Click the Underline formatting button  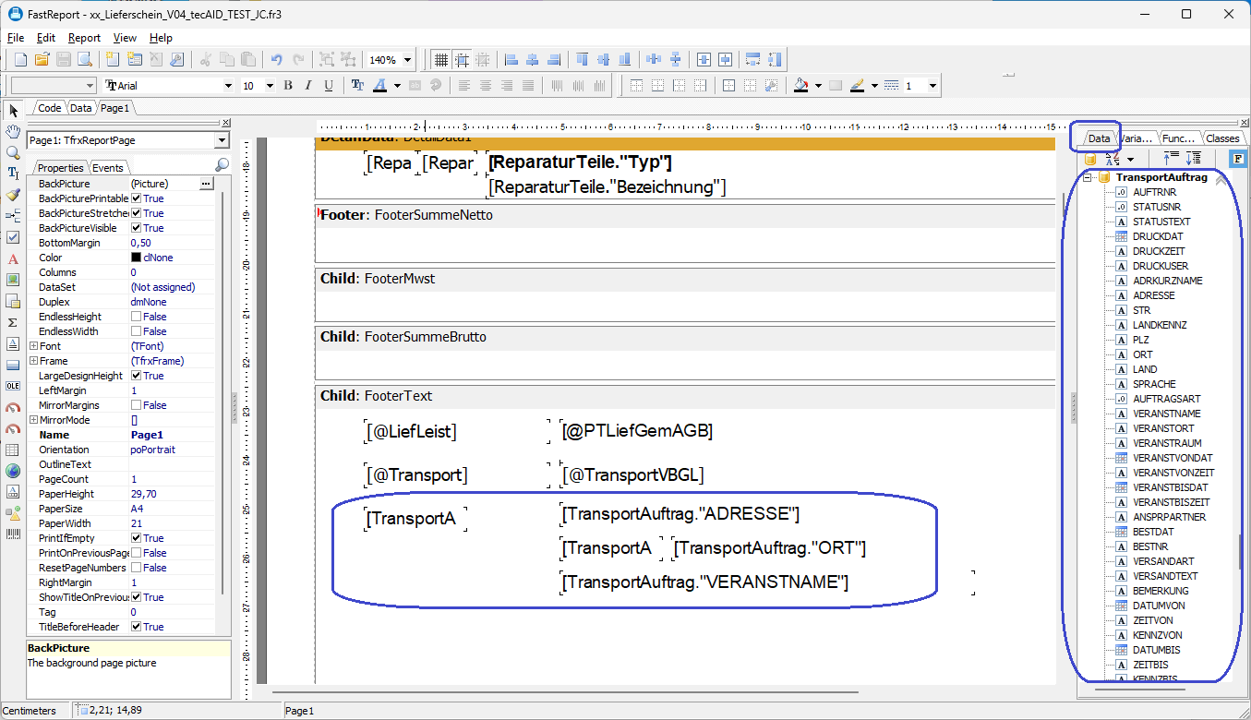coord(329,85)
